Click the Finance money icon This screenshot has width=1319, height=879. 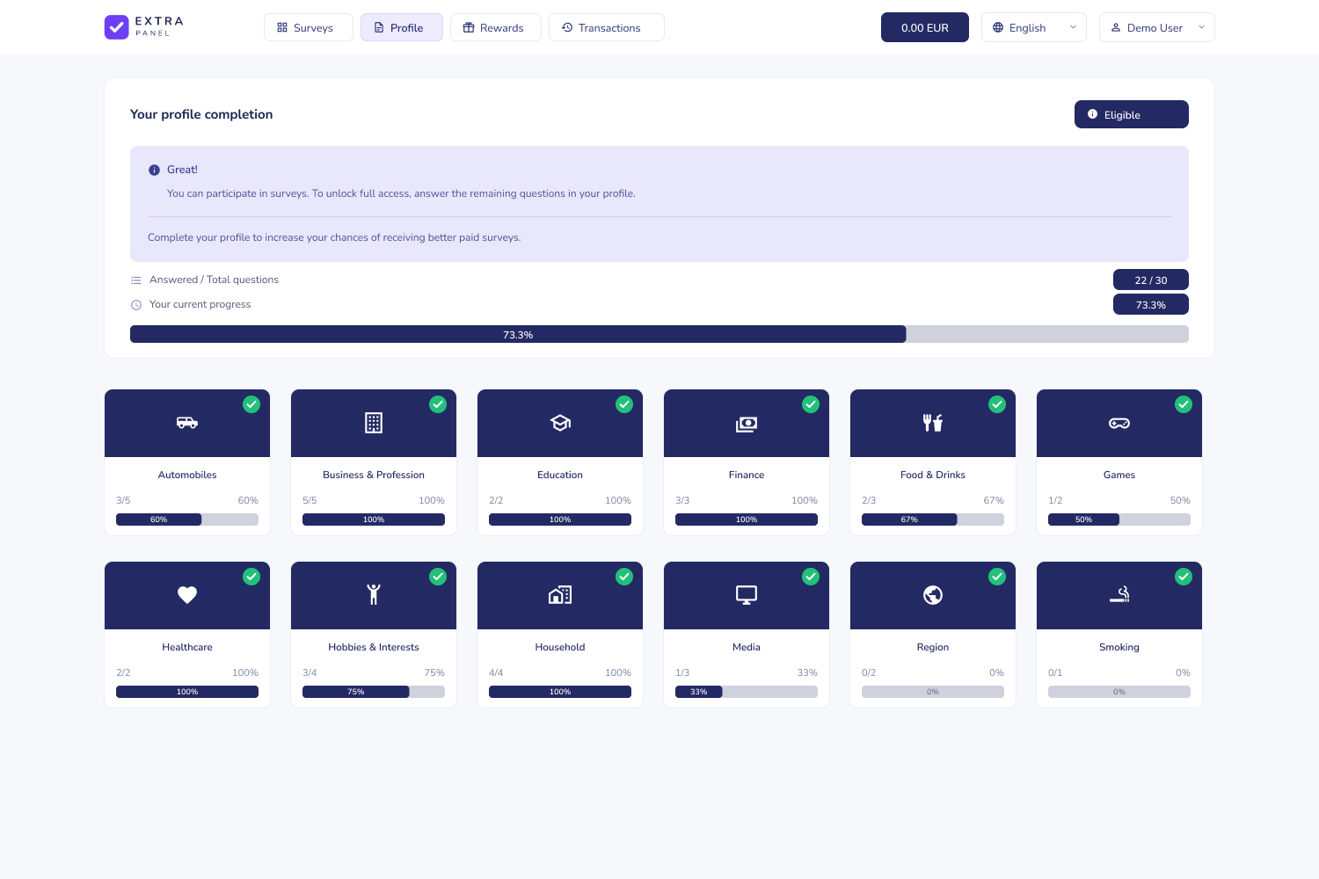[747, 424]
